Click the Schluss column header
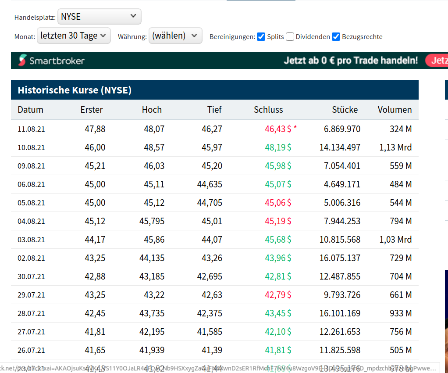This screenshot has height=373, width=448. (x=268, y=110)
